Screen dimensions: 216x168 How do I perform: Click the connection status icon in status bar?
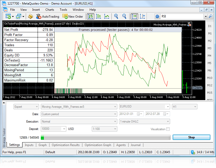193,152
